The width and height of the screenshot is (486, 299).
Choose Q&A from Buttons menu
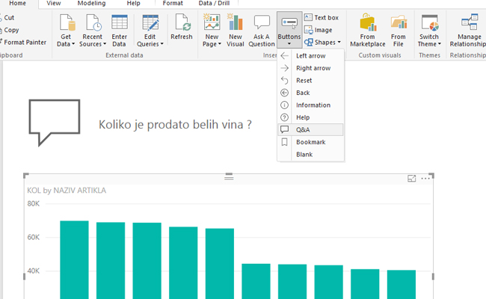[302, 129]
